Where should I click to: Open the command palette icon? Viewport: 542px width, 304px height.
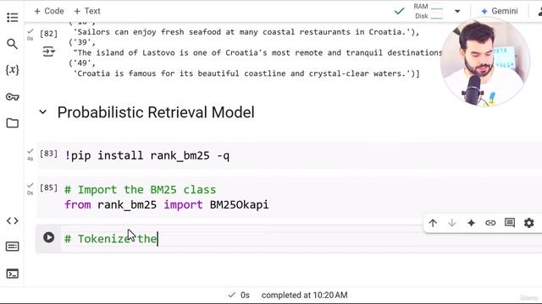pos(13,247)
